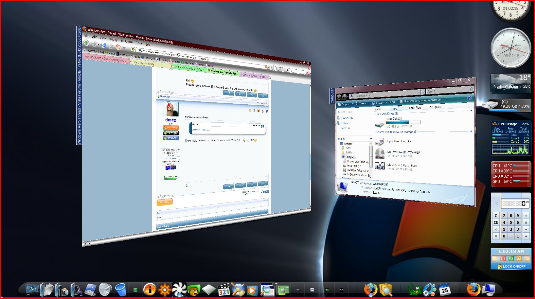Open the Firefox Help menu
535x299 pixels.
coord(148,44)
